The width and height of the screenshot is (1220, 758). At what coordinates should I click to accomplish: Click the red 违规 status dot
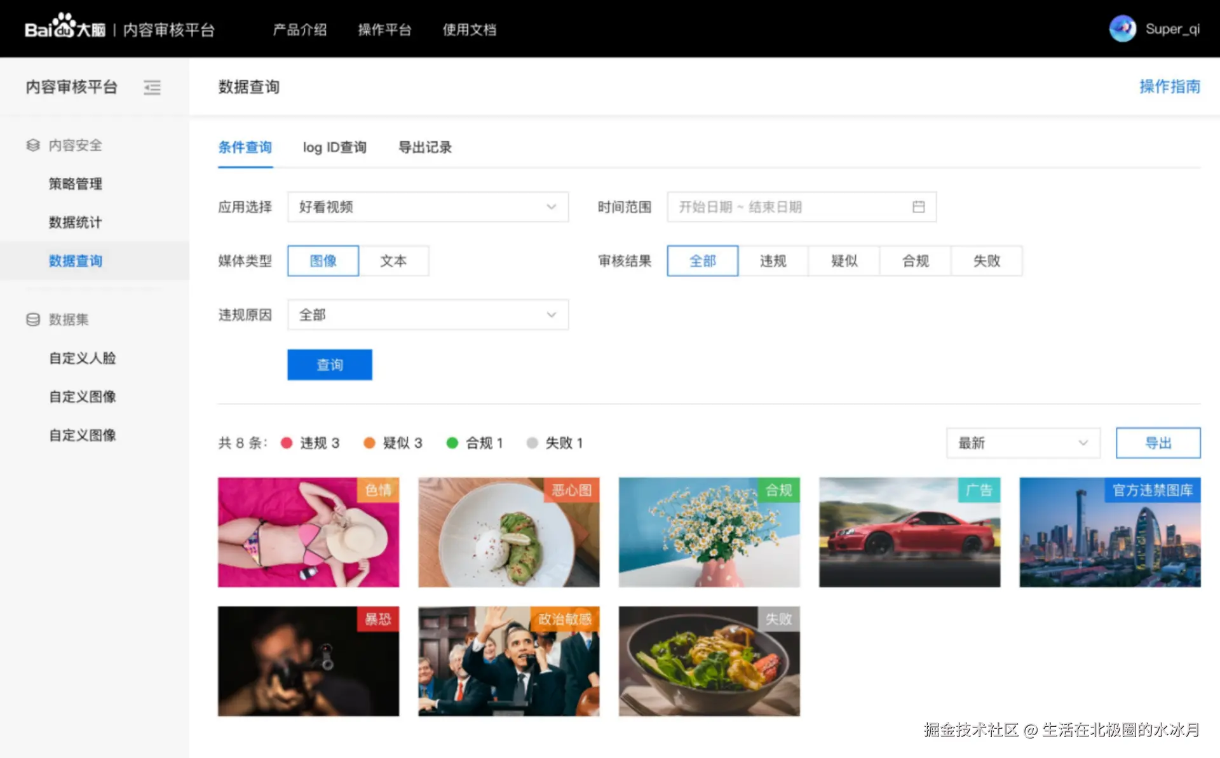pos(287,443)
